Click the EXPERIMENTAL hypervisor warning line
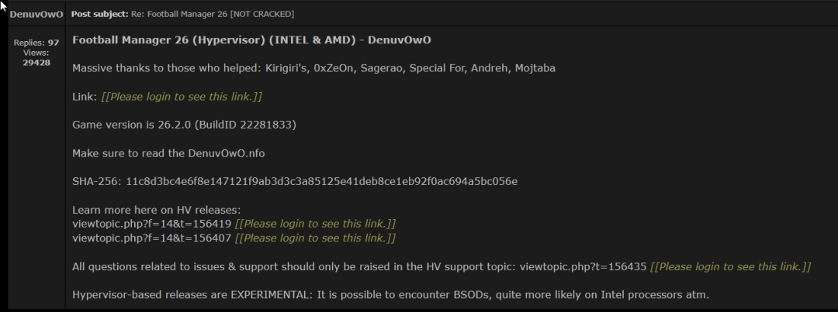This screenshot has width=838, height=312. tap(390, 294)
